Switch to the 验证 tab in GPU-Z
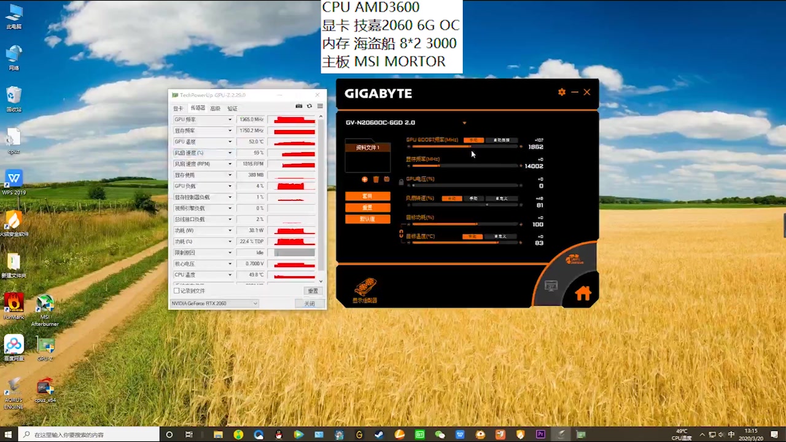The height and width of the screenshot is (442, 786). [x=232, y=108]
